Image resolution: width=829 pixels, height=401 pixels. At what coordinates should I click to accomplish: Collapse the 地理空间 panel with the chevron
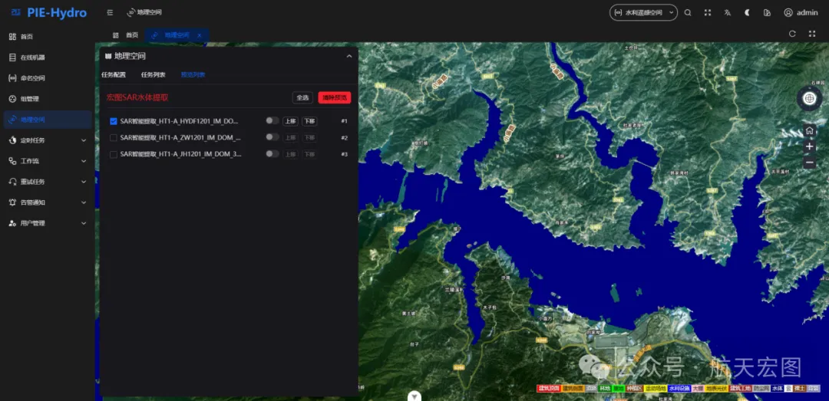pos(349,56)
